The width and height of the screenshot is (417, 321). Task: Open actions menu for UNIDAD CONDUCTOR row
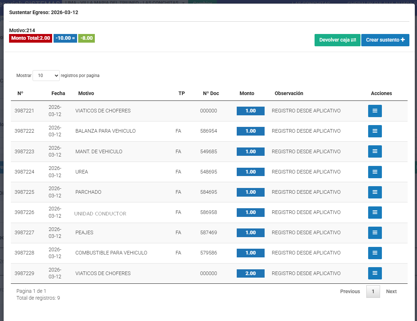click(x=375, y=212)
